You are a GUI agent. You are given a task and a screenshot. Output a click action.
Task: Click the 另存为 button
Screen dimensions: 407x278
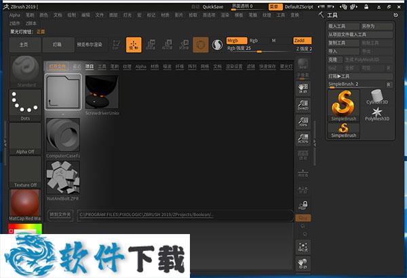[x=377, y=26]
